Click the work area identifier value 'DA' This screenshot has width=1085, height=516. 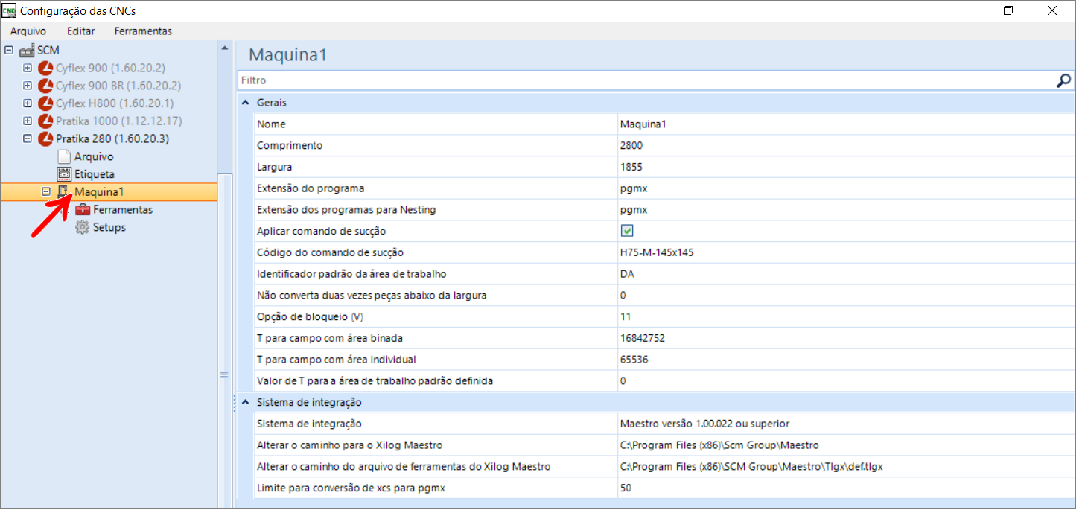[x=627, y=274]
